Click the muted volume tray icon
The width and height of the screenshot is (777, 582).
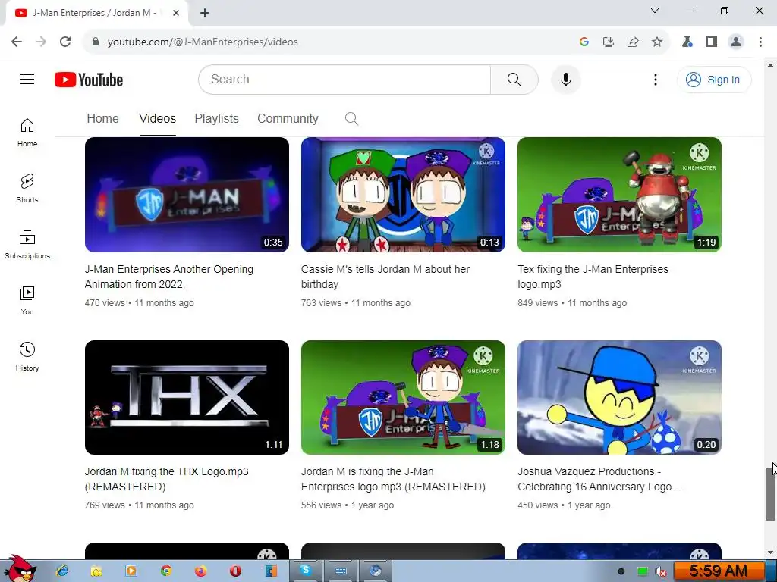click(x=661, y=571)
